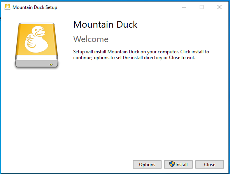Open the Options for install directory
The image size is (230, 174).
[x=147, y=165]
